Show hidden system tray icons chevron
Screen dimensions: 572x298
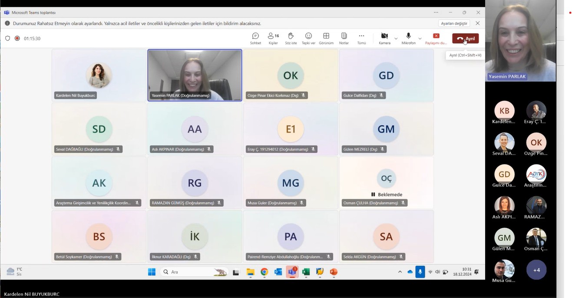click(400, 272)
